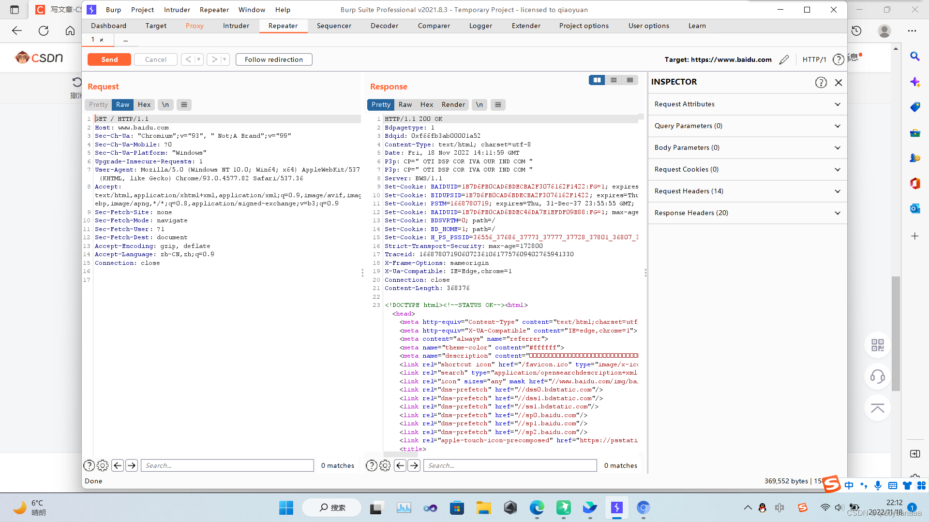
Task: Switch request view to Hex
Action: click(x=144, y=104)
